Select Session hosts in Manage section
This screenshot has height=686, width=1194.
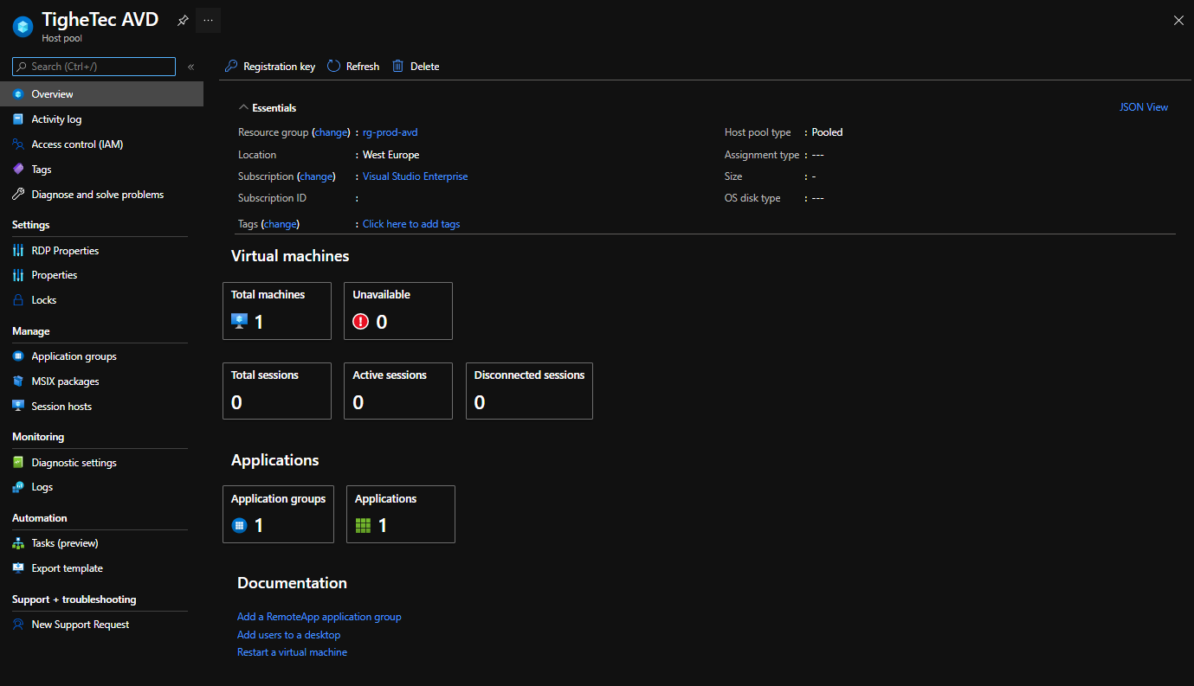[61, 407]
